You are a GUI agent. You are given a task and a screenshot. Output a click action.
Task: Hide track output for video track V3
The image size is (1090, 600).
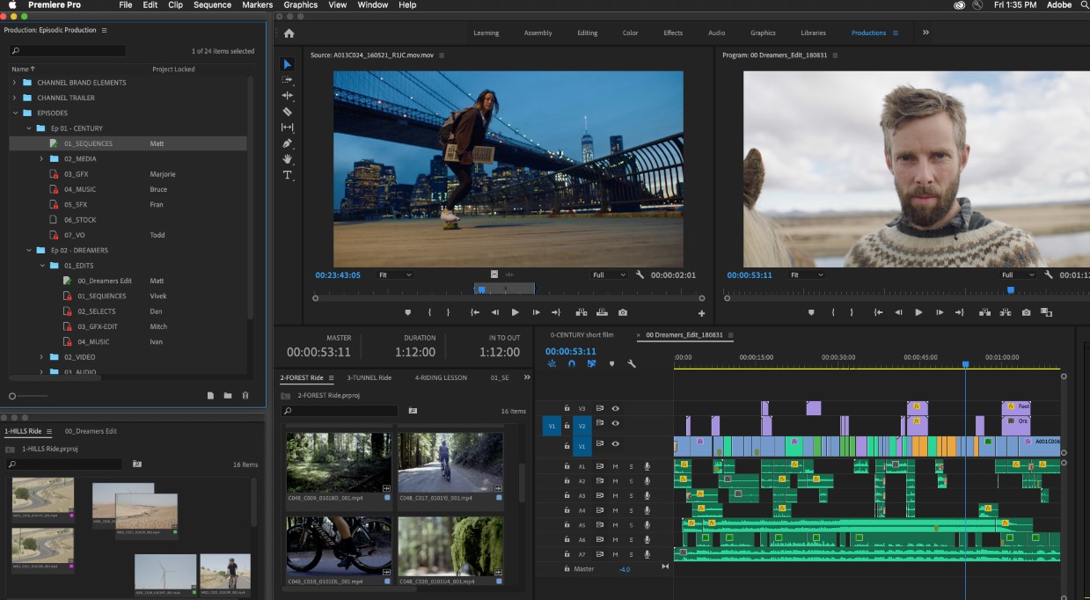(x=616, y=409)
